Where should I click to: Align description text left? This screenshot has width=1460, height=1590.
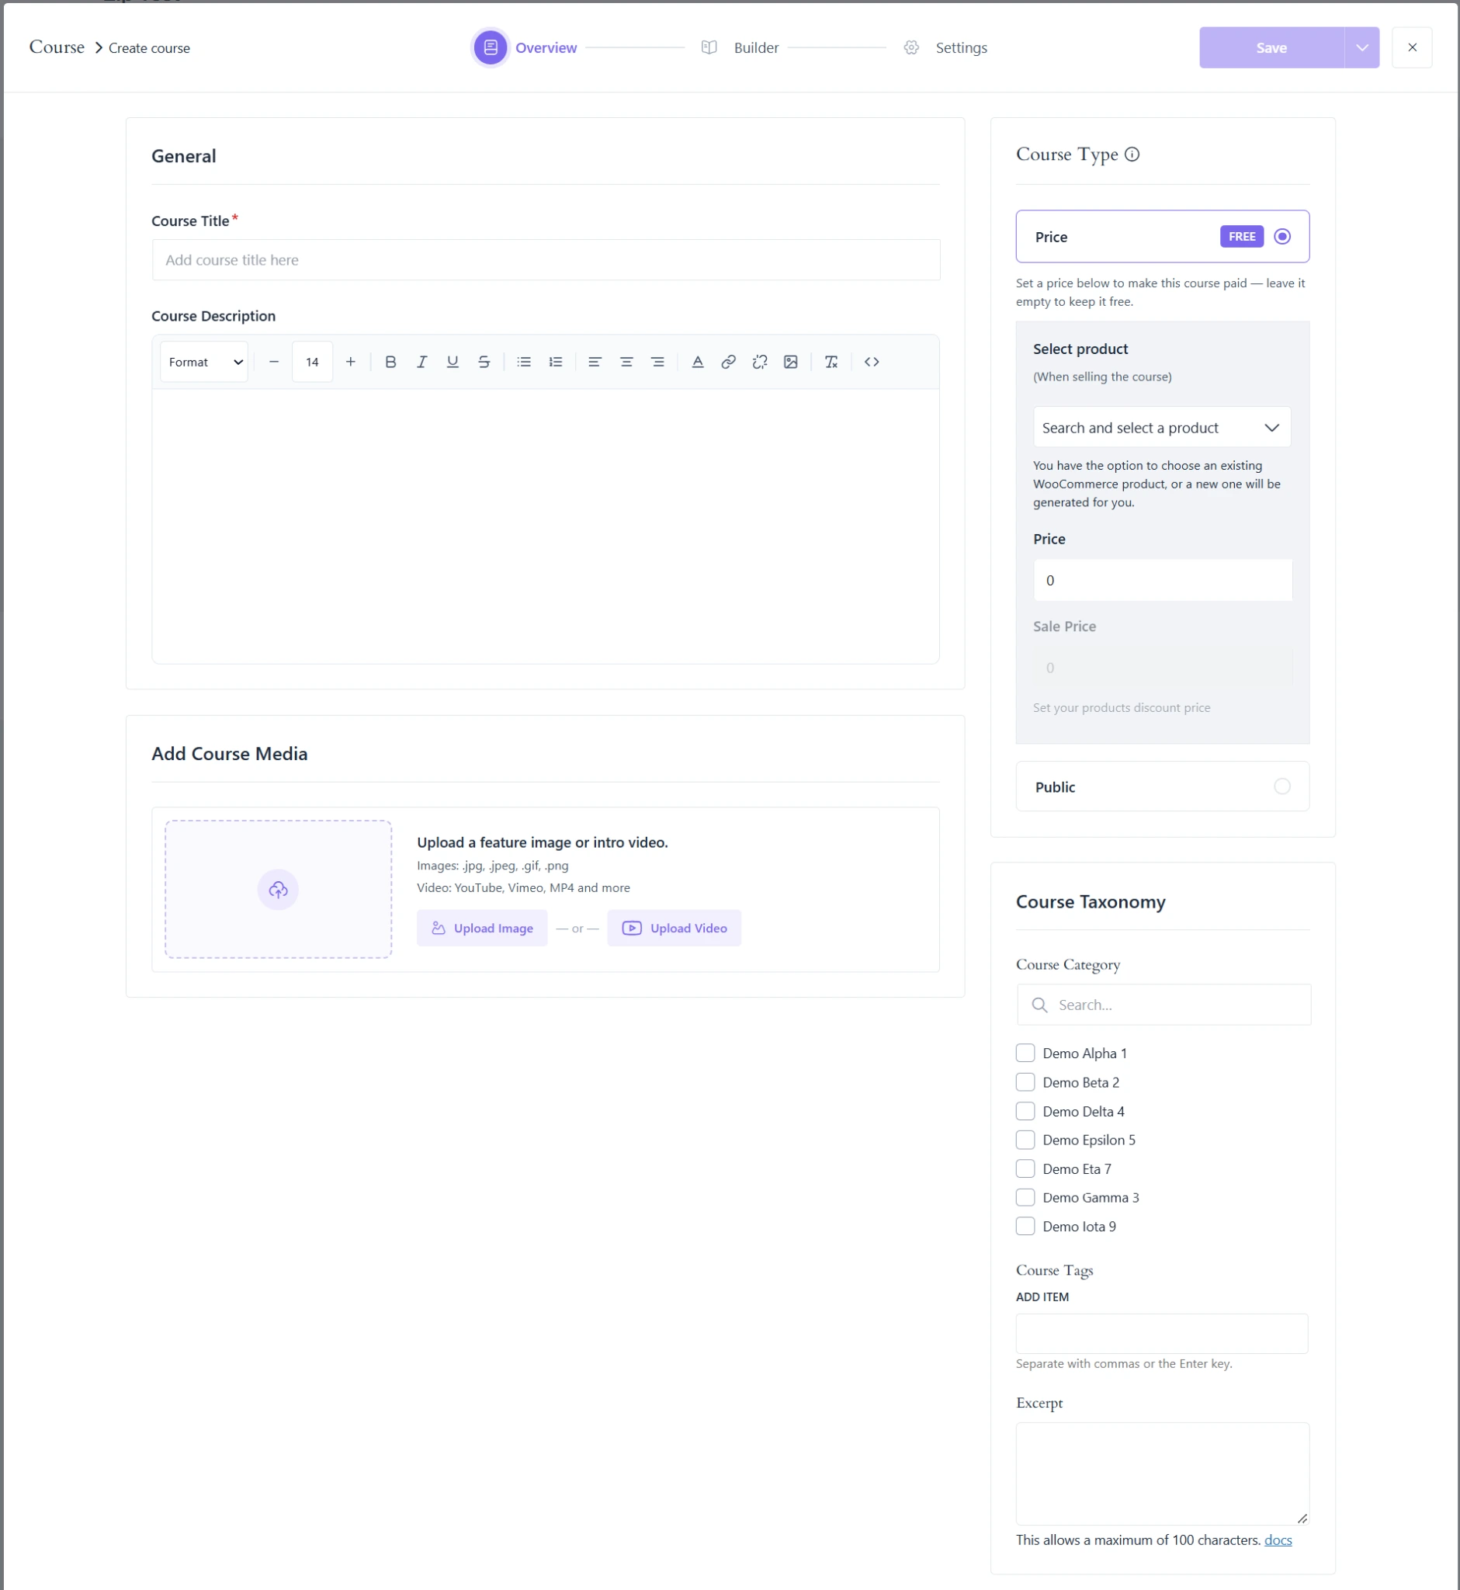[x=595, y=362]
